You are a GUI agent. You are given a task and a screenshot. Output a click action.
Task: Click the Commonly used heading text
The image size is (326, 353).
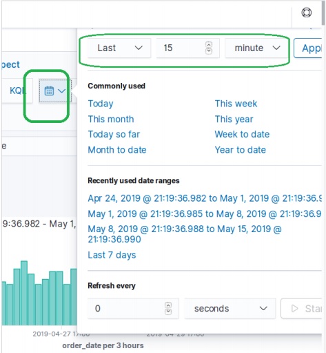click(116, 86)
